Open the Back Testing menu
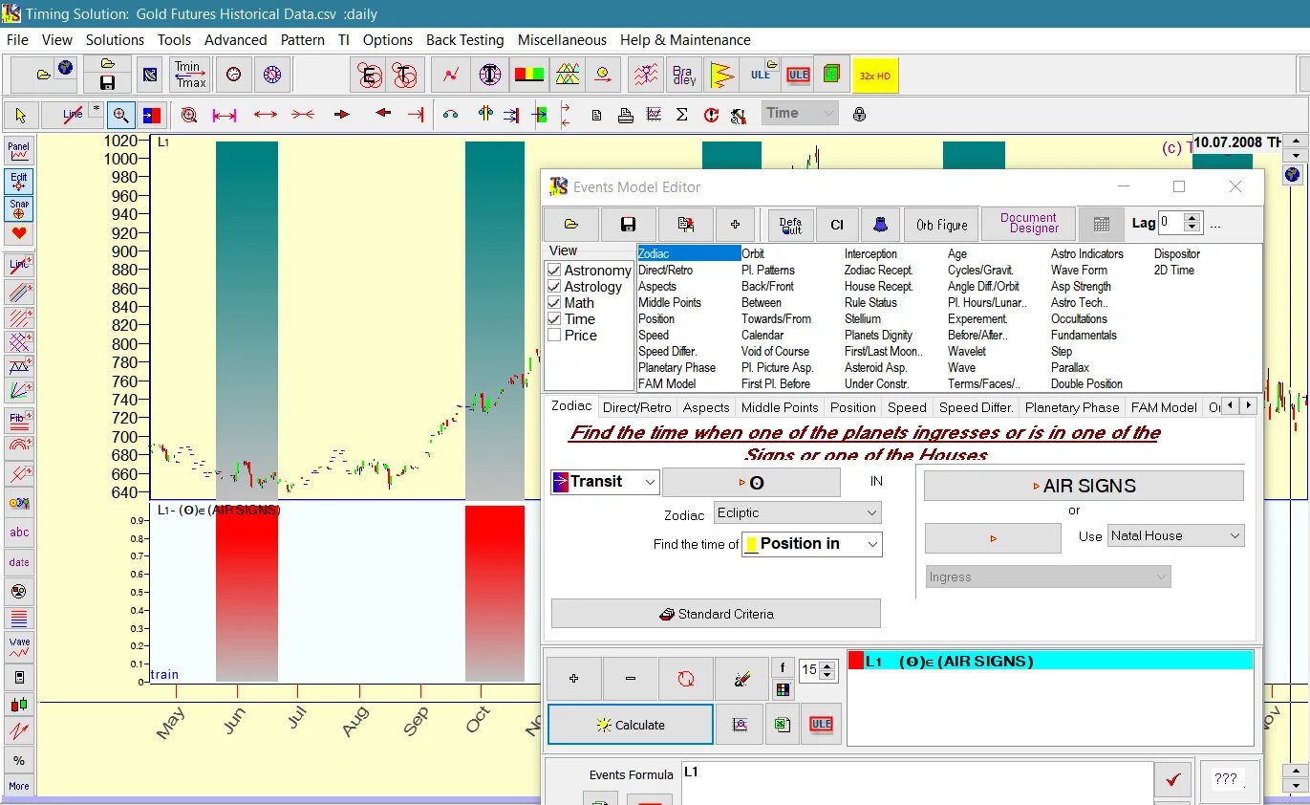This screenshot has height=805, width=1310. tap(464, 40)
